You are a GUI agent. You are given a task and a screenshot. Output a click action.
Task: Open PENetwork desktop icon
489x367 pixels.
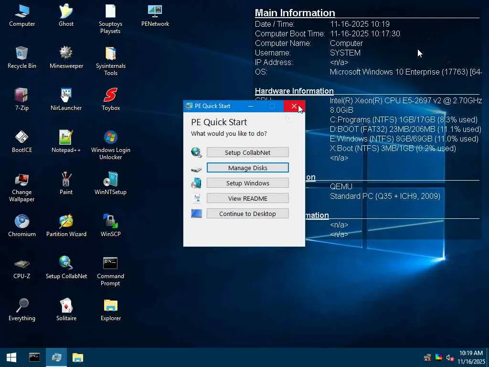pyautogui.click(x=155, y=16)
